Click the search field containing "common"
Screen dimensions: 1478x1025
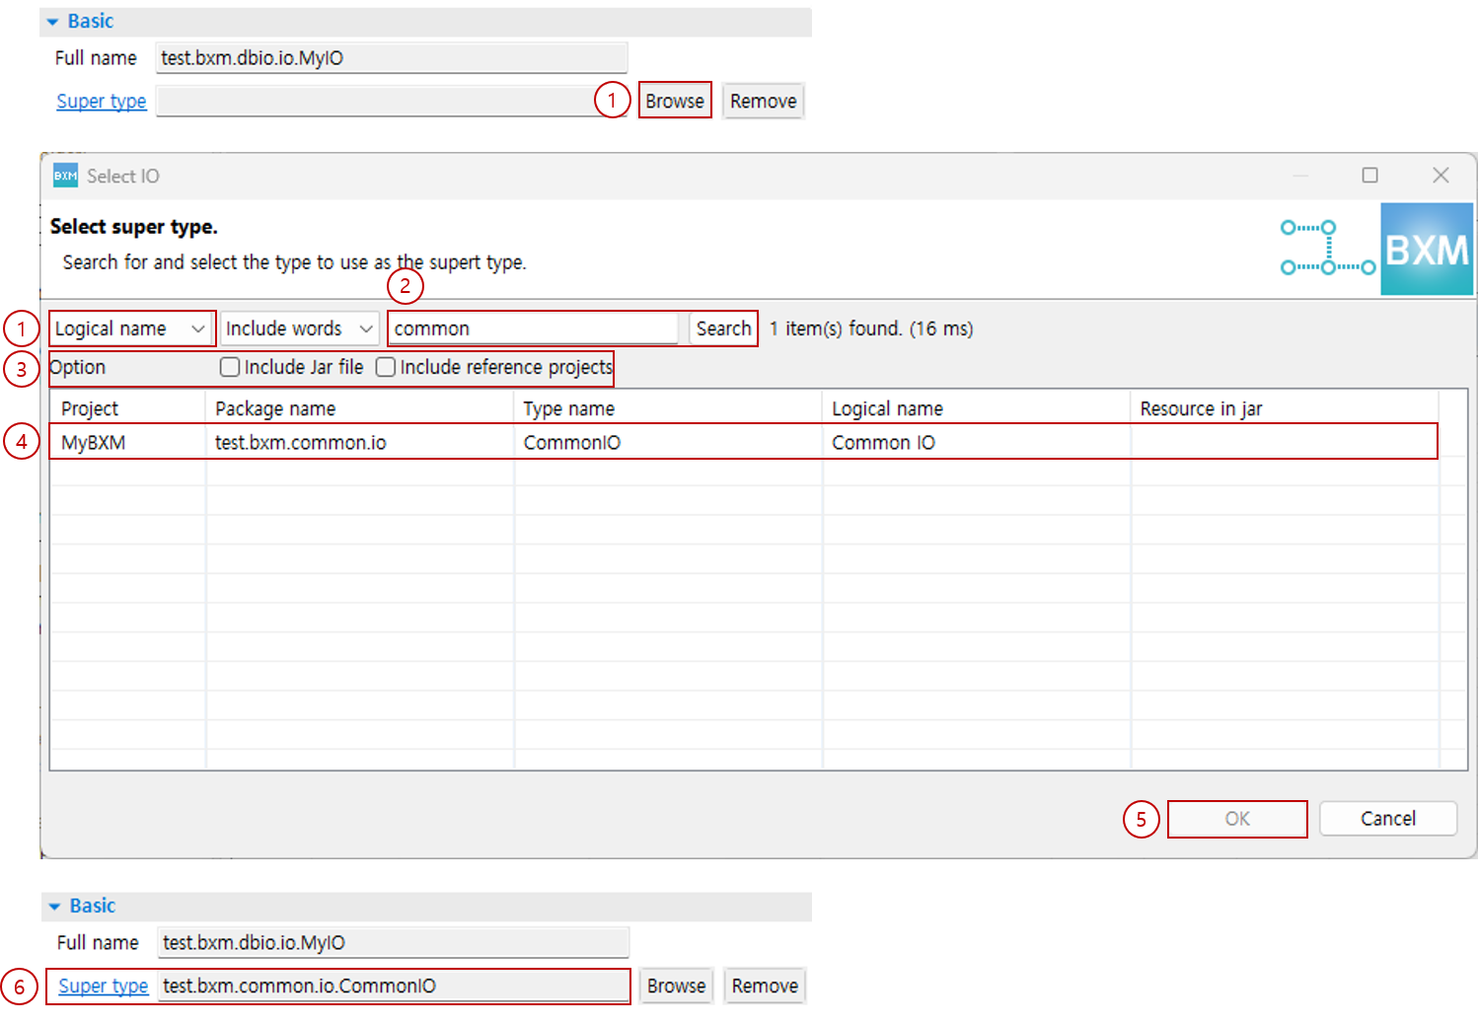click(533, 329)
